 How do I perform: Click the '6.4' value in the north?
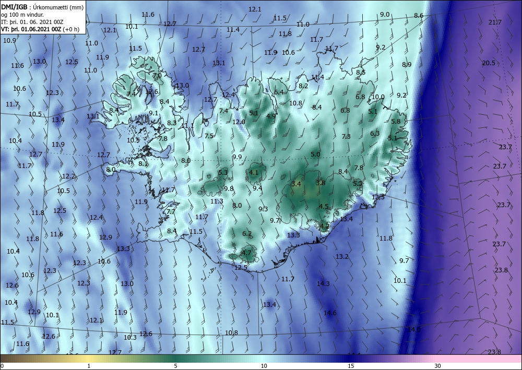[x=279, y=92]
